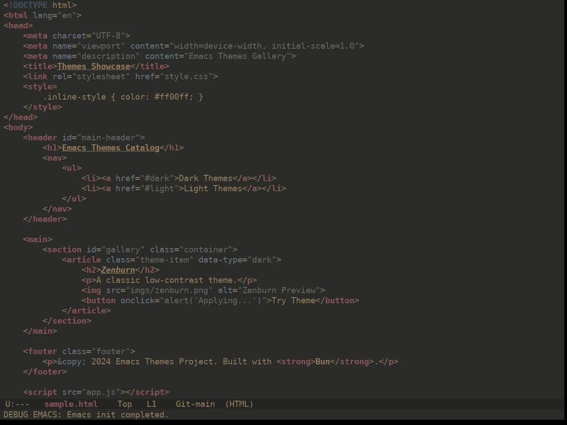Click the <!DOCTYPE html> line
Screen dimensions: 567x425
40,5
